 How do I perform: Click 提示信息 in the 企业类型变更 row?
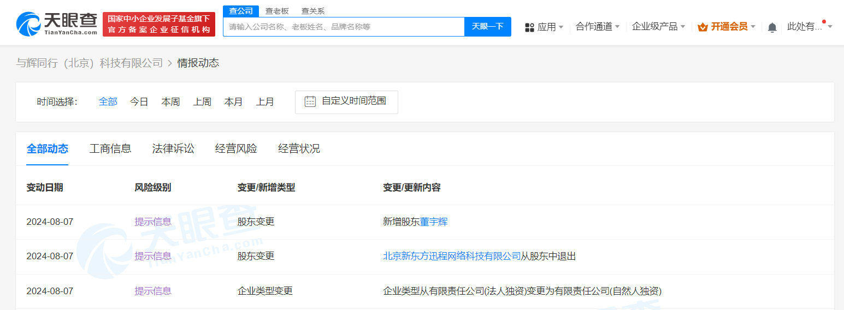153,291
